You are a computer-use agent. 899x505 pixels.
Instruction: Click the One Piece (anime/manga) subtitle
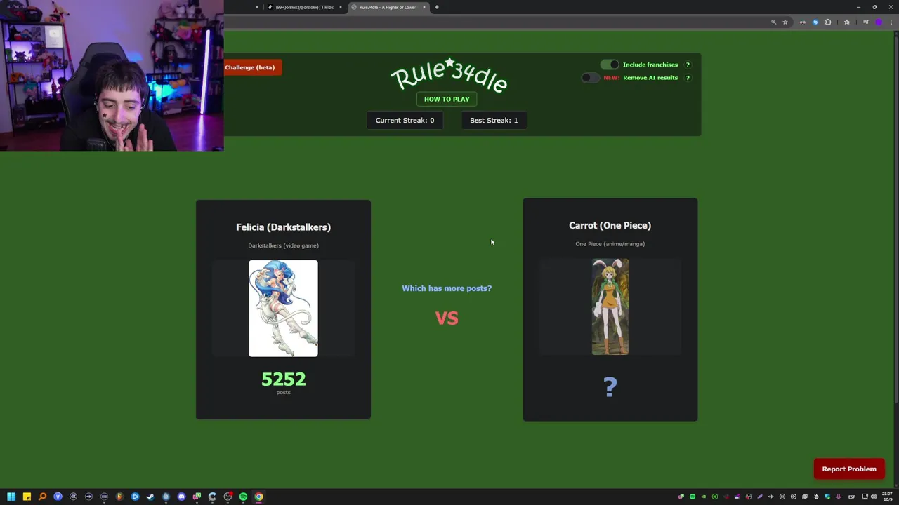coord(610,244)
